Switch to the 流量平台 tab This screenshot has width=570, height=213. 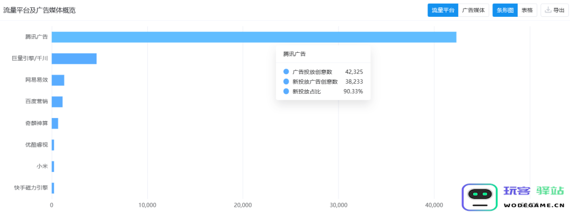tap(443, 10)
